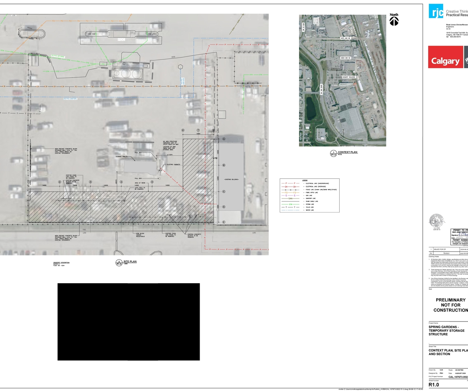
Task: Click RJC project number 'CAL.107673.0022'
Action: point(458,377)
